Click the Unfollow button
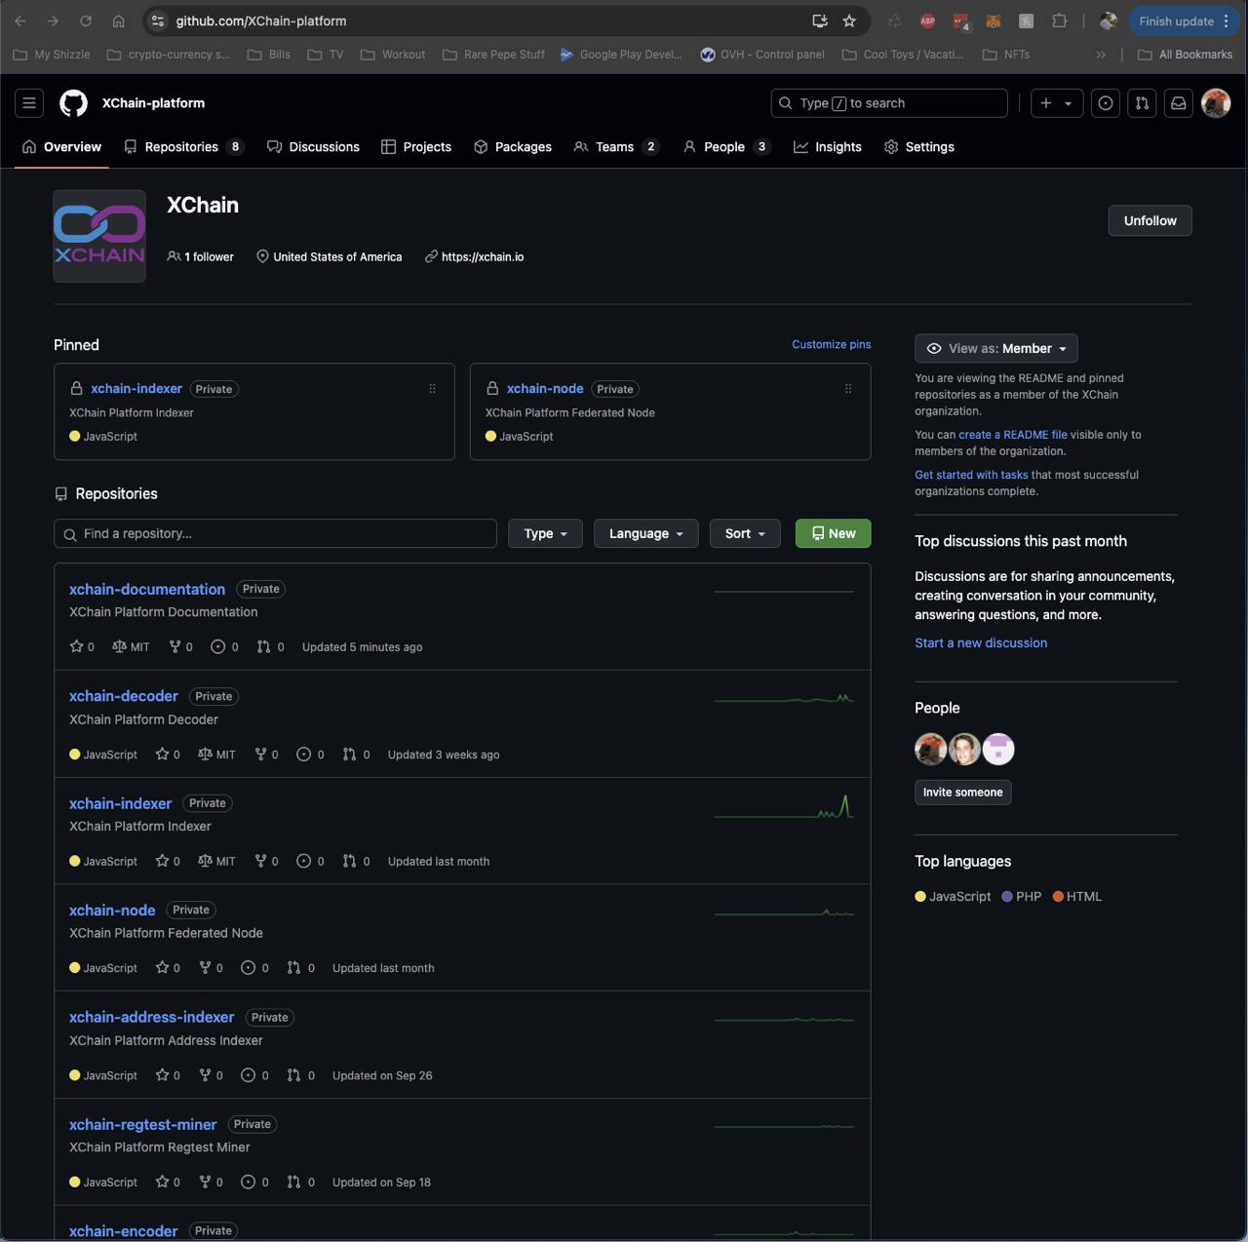The image size is (1248, 1242). 1150,220
